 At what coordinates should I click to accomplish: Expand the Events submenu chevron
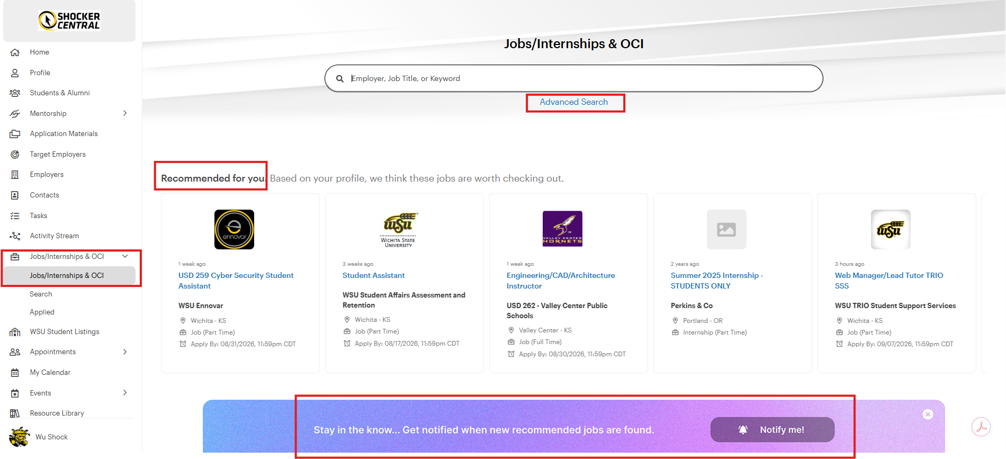pos(125,393)
